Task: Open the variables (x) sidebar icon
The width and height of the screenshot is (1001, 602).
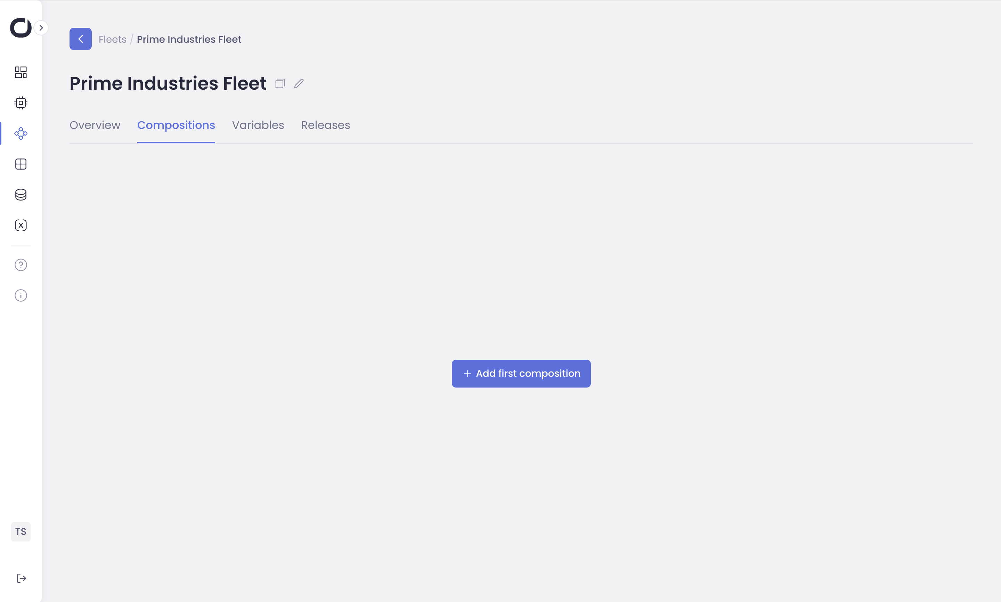Action: coord(21,225)
